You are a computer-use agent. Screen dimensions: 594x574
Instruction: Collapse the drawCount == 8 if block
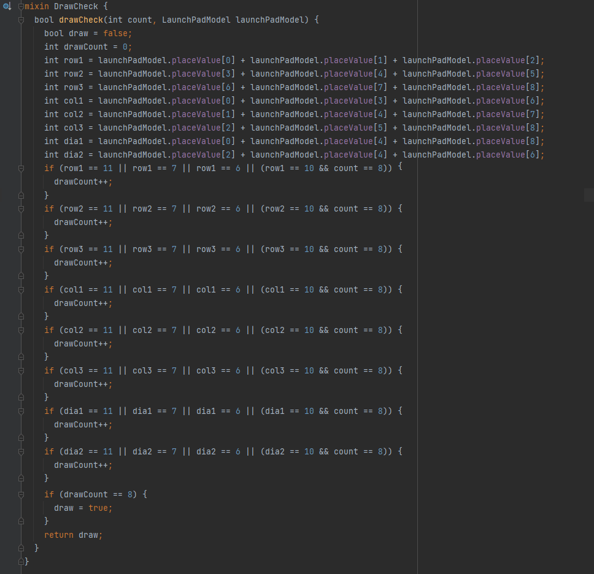tap(21, 494)
